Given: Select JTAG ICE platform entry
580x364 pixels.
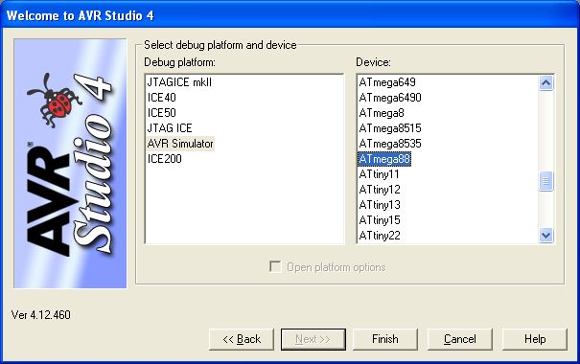Looking at the screenshot, I should click(x=170, y=128).
